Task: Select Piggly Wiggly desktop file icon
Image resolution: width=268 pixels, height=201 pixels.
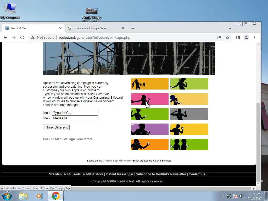Action: [92, 15]
